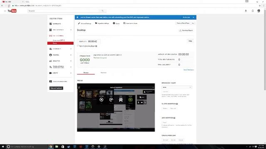The height and width of the screenshot is (149, 266).
Task: Click the browser back arrow
Action: click(x=2, y=5)
